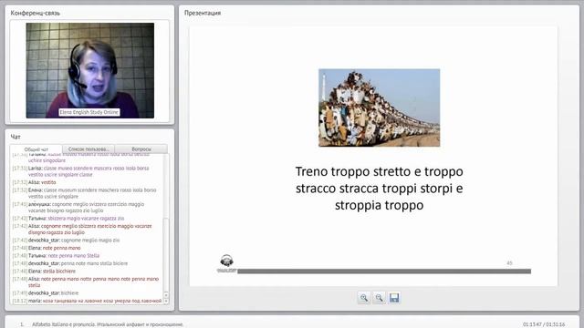Click the Конференц-связь panel title
This screenshot has height=328, width=584.
tap(35, 13)
